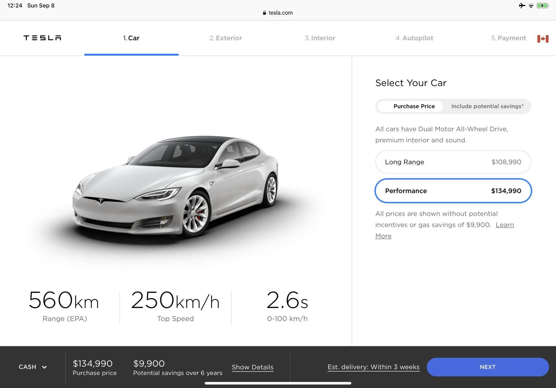Go to the 4. Autopilot tab
This screenshot has height=388, width=556.
click(x=414, y=38)
